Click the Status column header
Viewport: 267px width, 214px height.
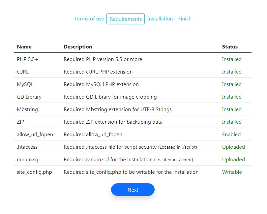230,47
